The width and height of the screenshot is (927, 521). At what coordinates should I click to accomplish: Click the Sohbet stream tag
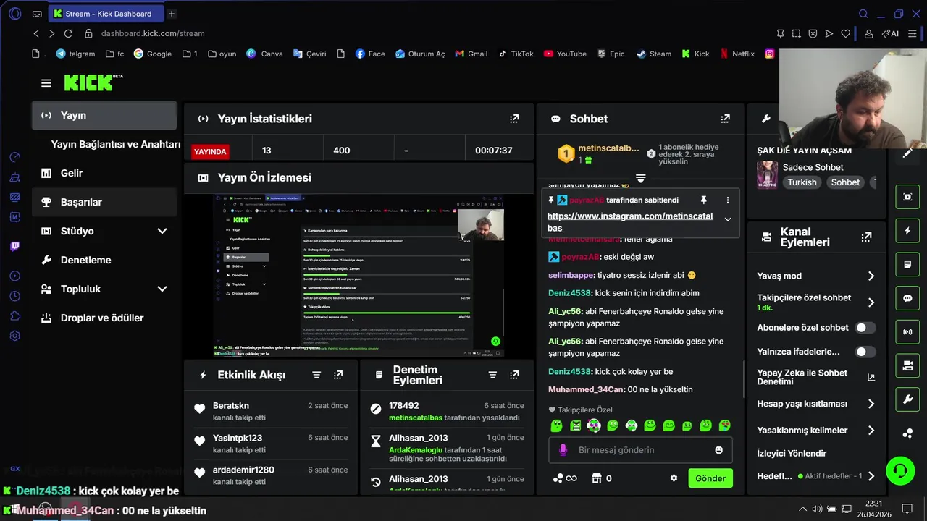click(x=845, y=182)
